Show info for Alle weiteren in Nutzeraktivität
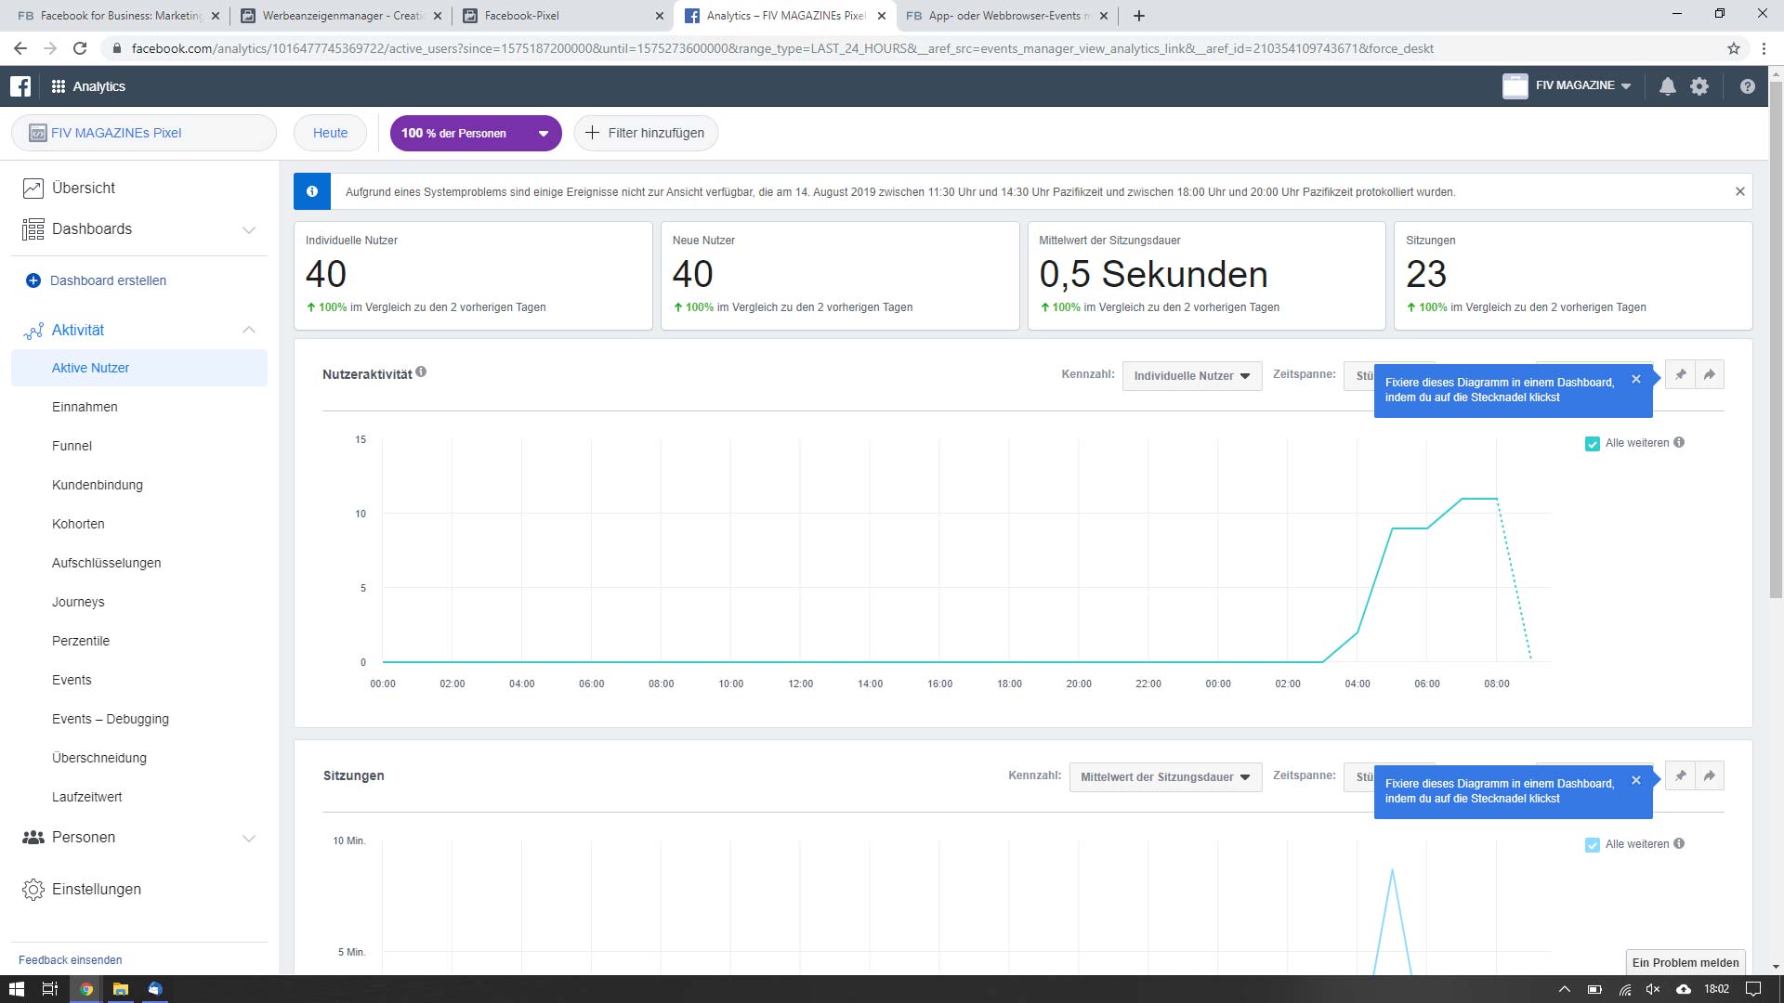The height and width of the screenshot is (1003, 1784). [1679, 443]
